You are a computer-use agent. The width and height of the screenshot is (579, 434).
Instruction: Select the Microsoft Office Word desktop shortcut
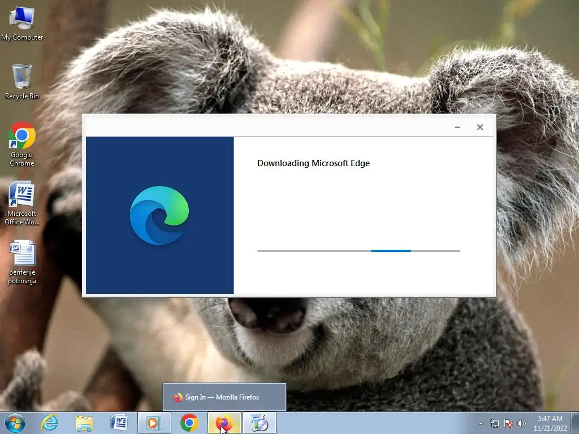[22, 203]
